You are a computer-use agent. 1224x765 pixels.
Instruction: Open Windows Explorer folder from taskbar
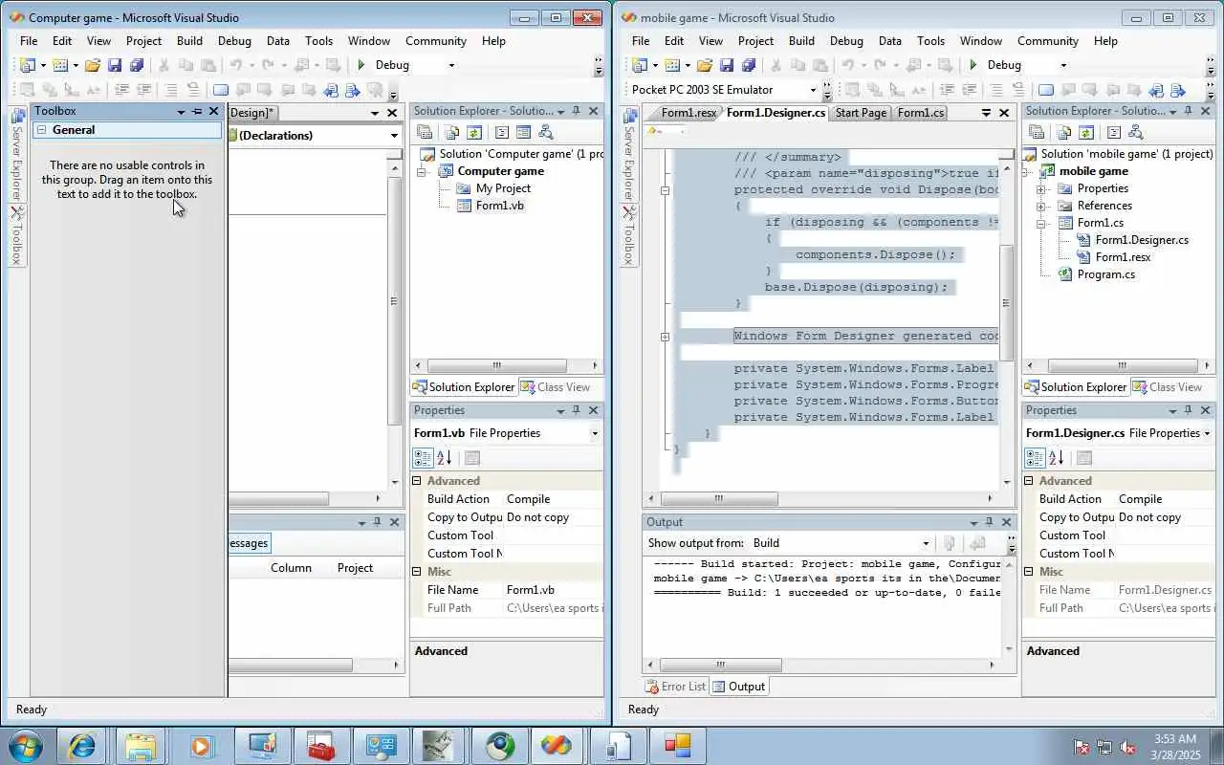(141, 745)
